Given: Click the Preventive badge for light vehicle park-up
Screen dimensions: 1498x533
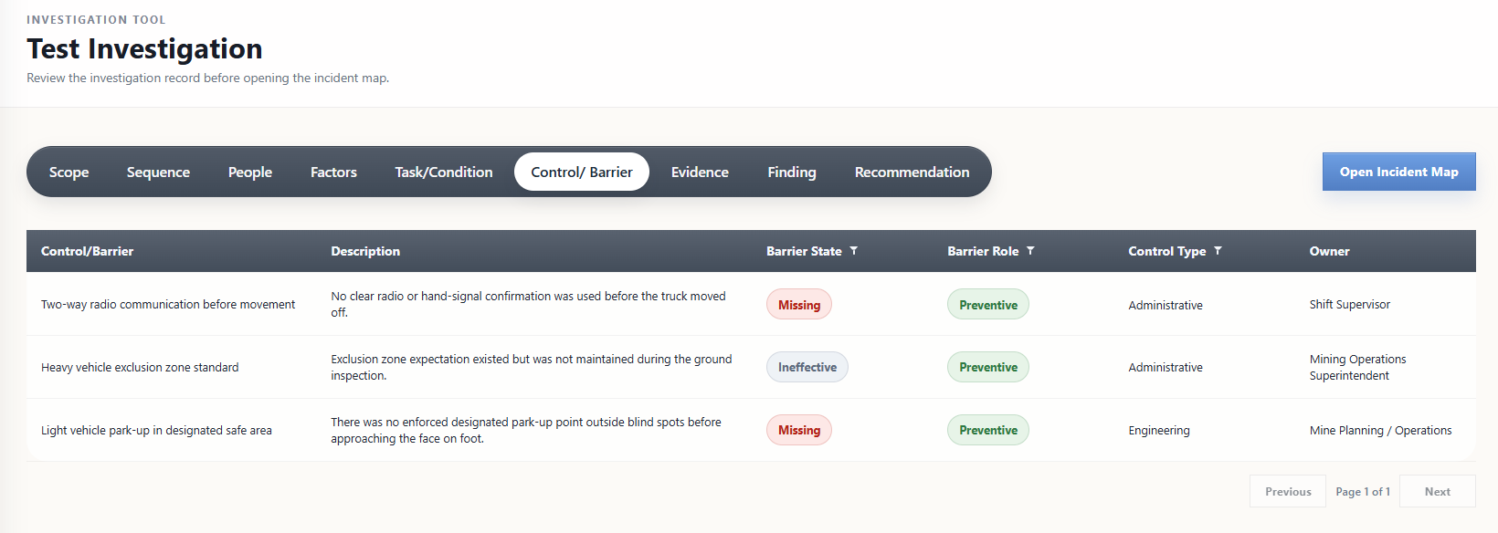Looking at the screenshot, I should coord(988,430).
